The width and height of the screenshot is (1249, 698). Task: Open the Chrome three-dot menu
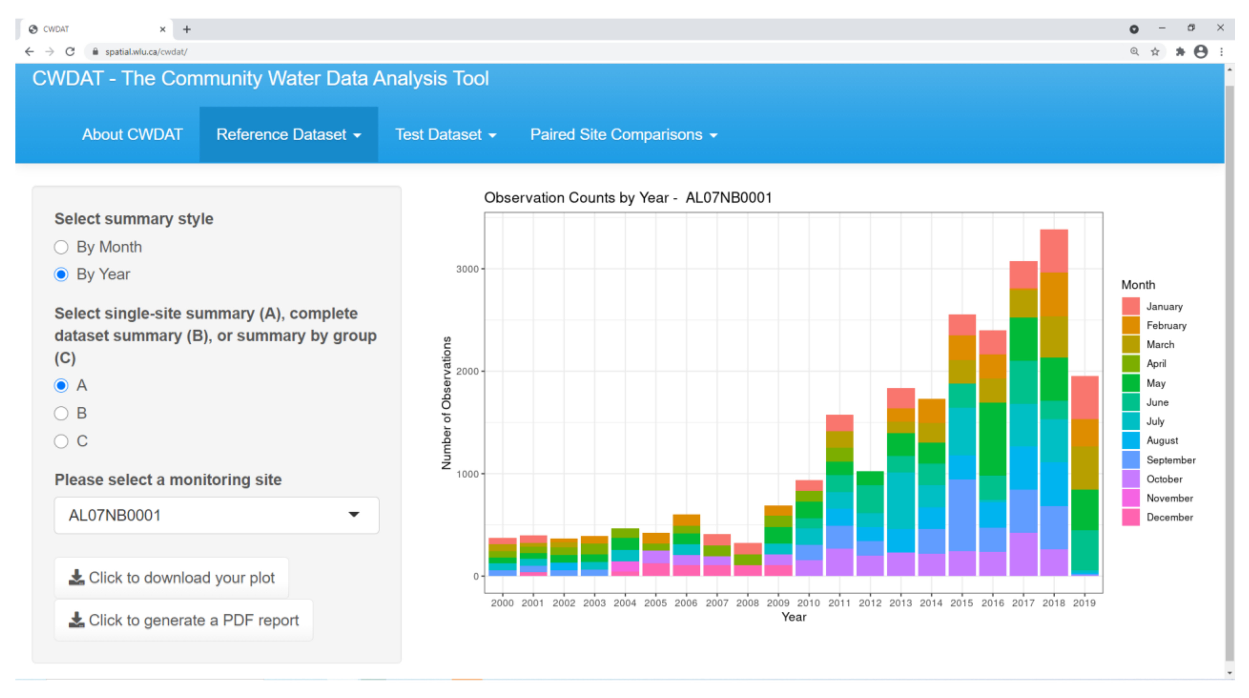(x=1221, y=52)
